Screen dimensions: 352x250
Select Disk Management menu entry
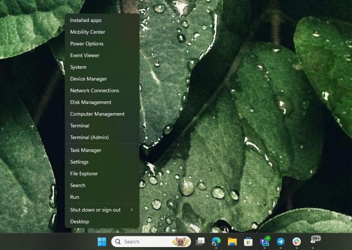pyautogui.click(x=90, y=102)
